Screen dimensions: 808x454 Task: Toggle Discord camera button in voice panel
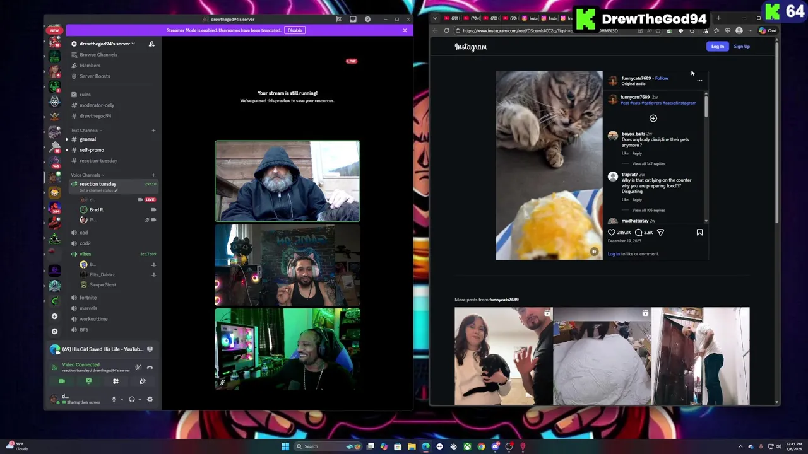(61, 381)
